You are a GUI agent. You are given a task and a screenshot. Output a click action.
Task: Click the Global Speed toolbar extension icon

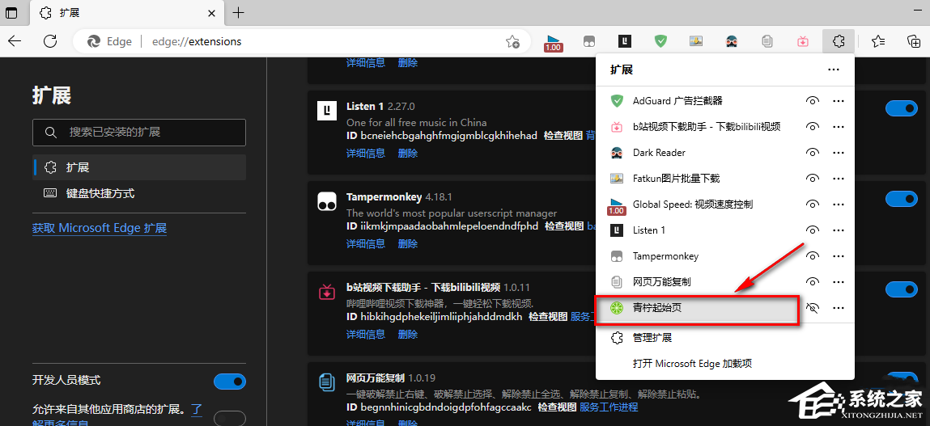tap(554, 42)
